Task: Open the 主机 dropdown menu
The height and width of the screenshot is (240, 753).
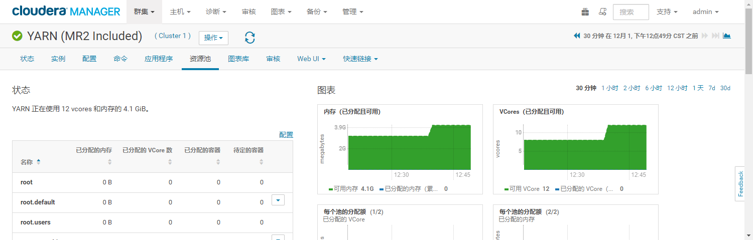Action: coord(180,12)
